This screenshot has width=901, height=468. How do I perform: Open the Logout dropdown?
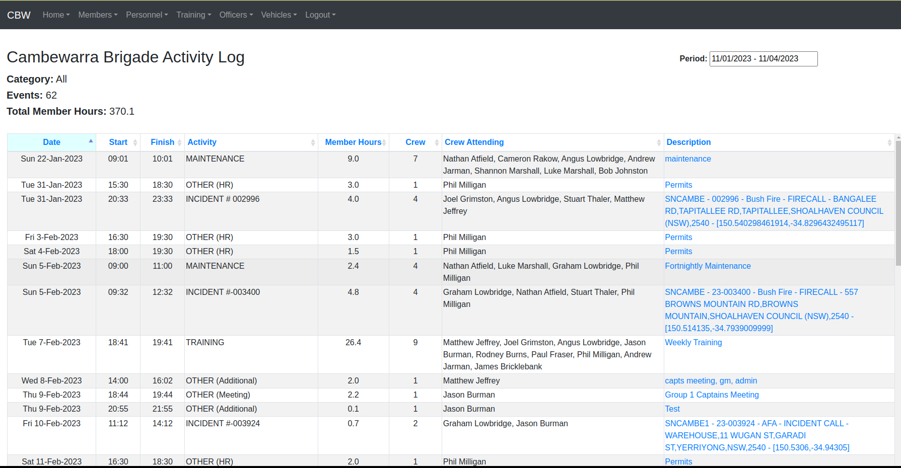pyautogui.click(x=320, y=15)
